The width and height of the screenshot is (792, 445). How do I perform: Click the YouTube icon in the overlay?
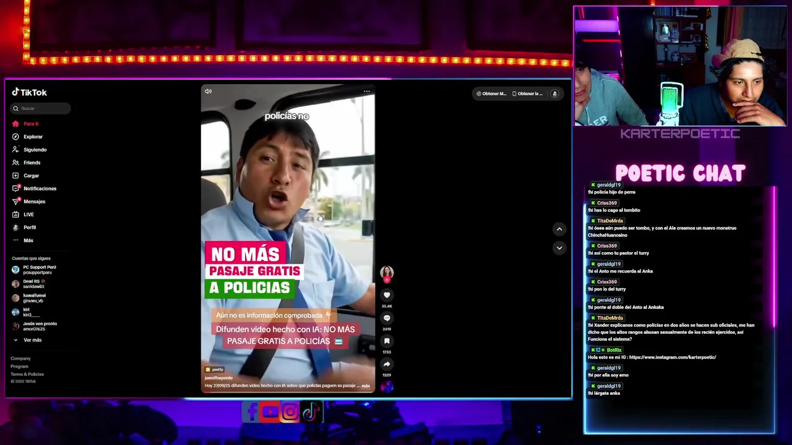[x=270, y=412]
